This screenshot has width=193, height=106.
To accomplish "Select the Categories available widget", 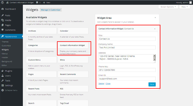I will [41, 45].
